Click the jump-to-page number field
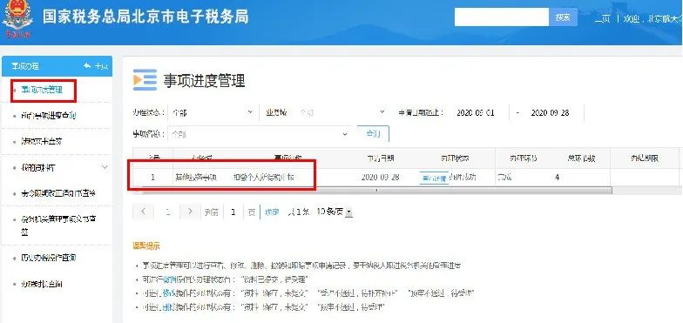Screen dimensions: 683x323 [x=233, y=212]
